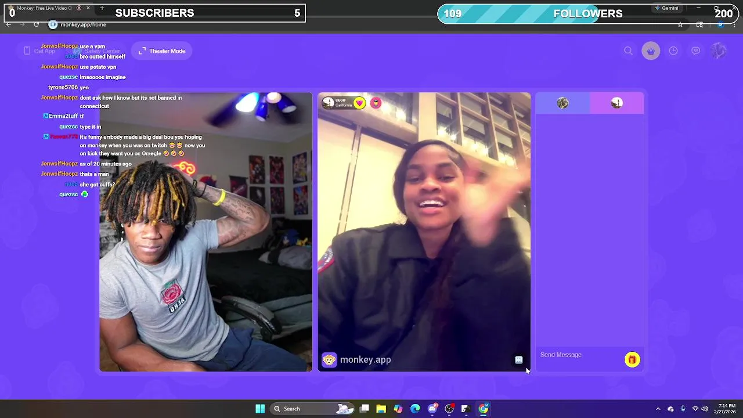This screenshot has width=743, height=418.
Task: Open a new browser tab
Action: pyautogui.click(x=102, y=8)
